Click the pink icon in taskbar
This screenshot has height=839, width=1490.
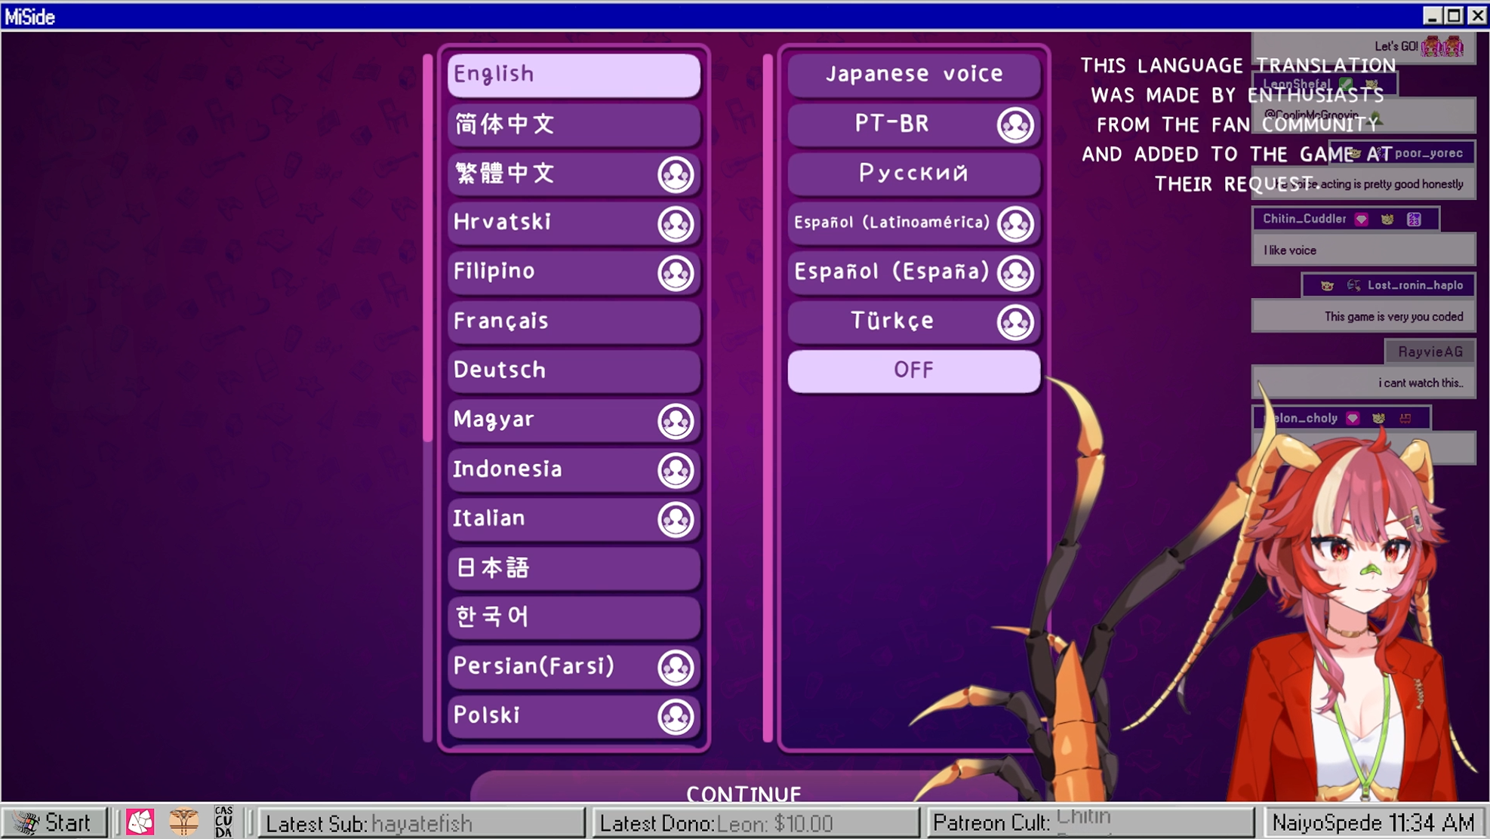pos(140,822)
